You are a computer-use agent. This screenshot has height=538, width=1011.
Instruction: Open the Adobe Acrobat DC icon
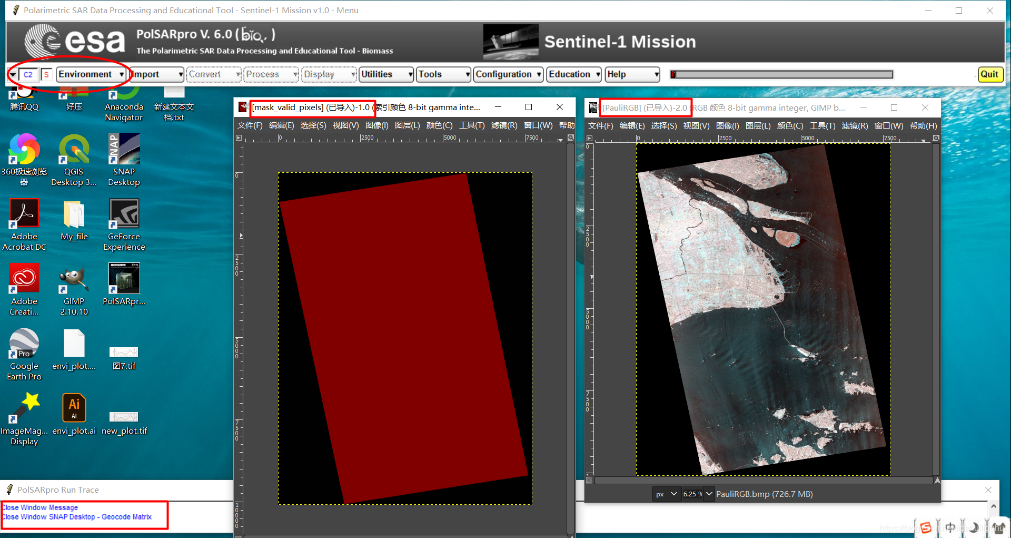pyautogui.click(x=24, y=224)
